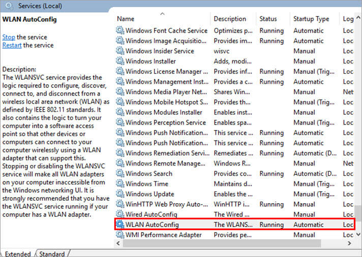Click the Windows Image Acquisition gear icon
362x257 pixels.
[x=120, y=41]
